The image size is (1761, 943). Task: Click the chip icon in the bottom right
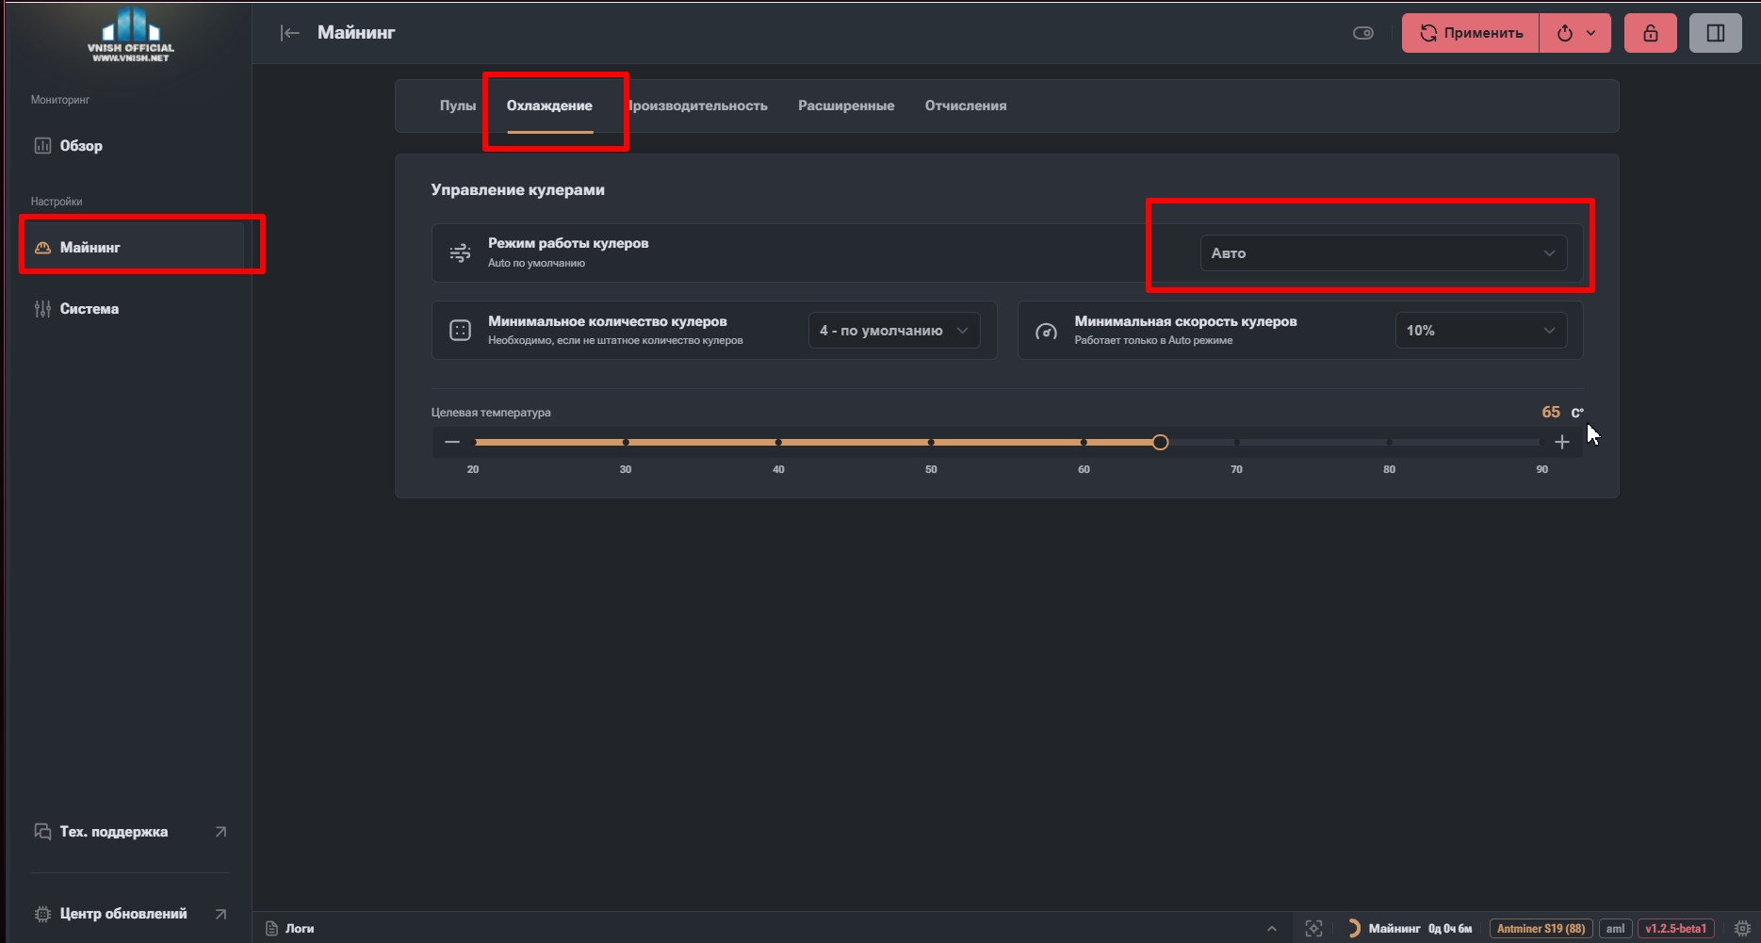1742,929
